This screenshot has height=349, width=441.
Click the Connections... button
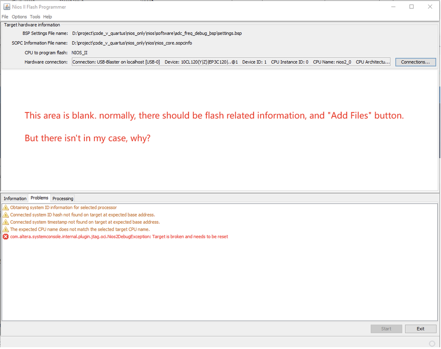click(x=415, y=62)
